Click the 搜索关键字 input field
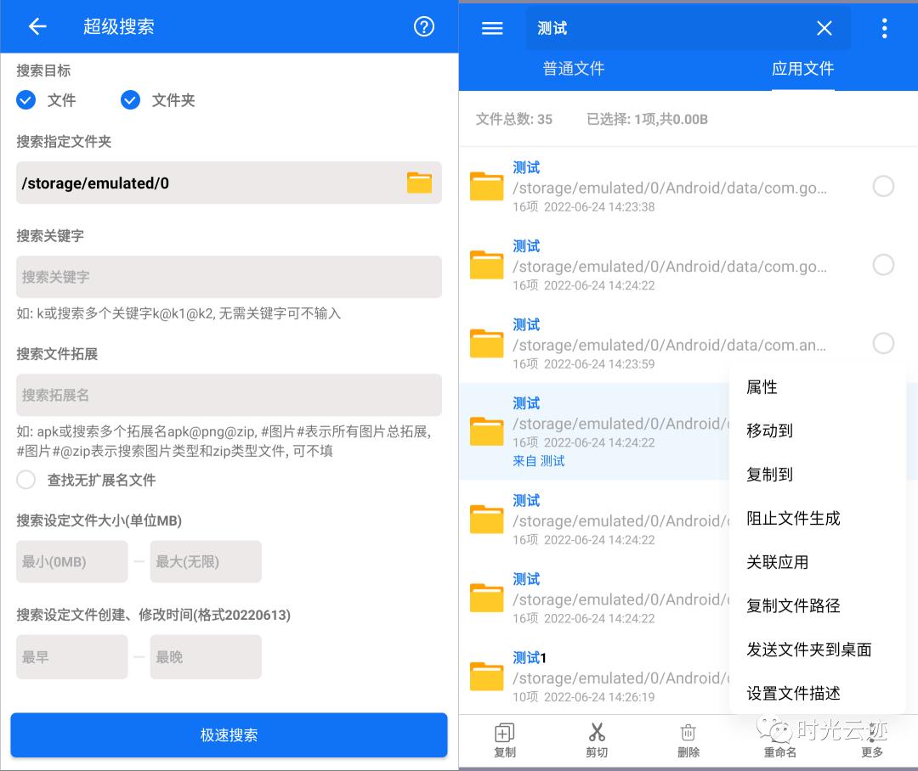This screenshot has width=918, height=771. (229, 277)
